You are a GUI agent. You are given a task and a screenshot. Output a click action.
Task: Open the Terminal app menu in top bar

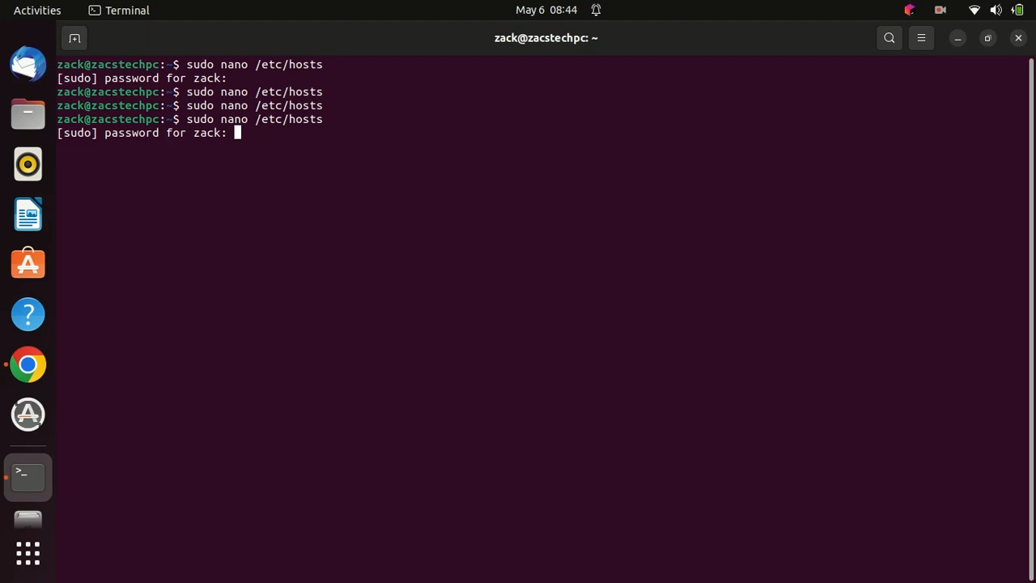tap(119, 11)
